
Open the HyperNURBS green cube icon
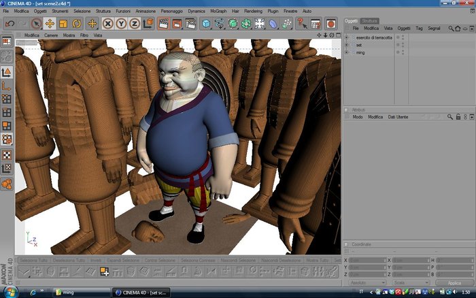[233, 24]
